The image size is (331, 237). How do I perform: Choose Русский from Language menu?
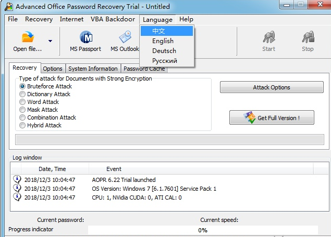(167, 61)
